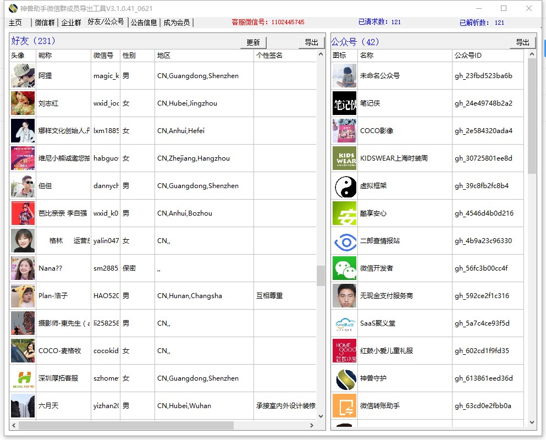Select the text CN,Hubei,Jingzhou
Viewport: 546px width, 440px height.
point(187,103)
